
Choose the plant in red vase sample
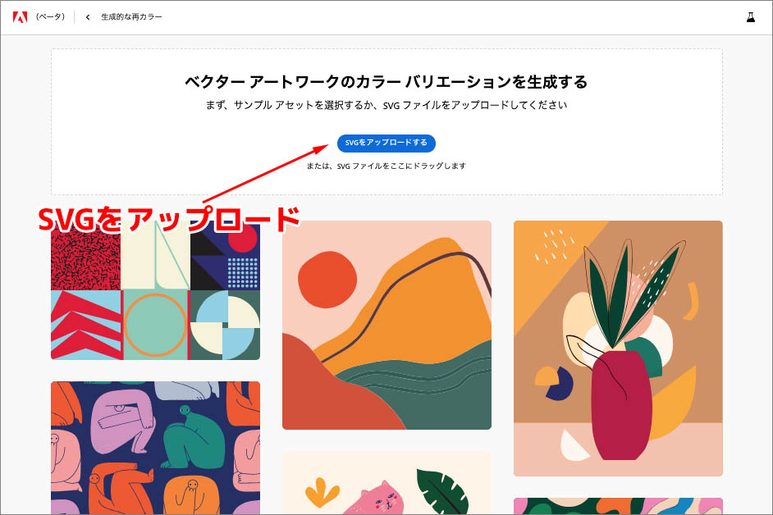coord(618,348)
